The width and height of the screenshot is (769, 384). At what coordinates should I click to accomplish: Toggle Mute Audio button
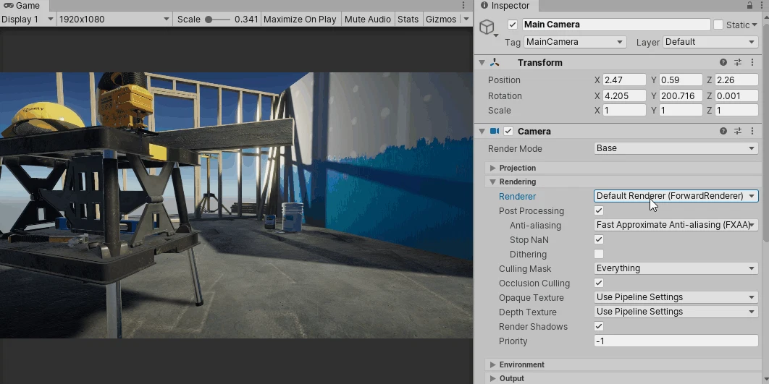pos(367,19)
